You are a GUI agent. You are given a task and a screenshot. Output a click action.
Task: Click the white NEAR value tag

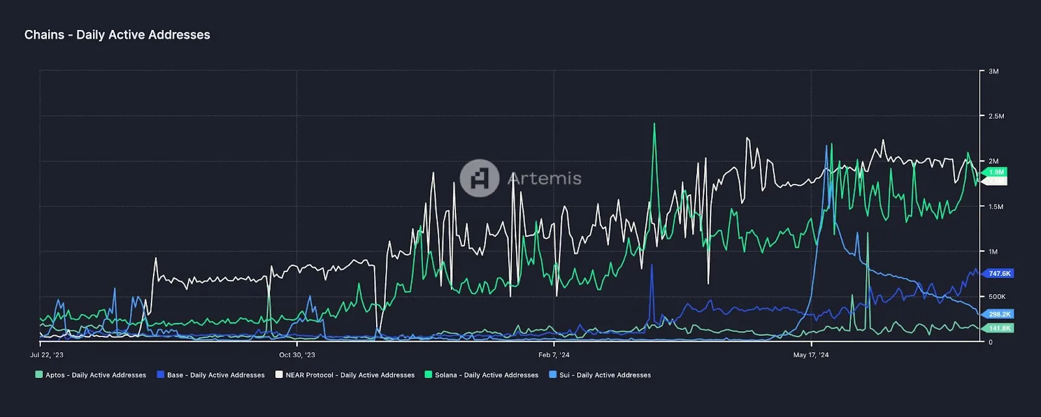tap(995, 181)
